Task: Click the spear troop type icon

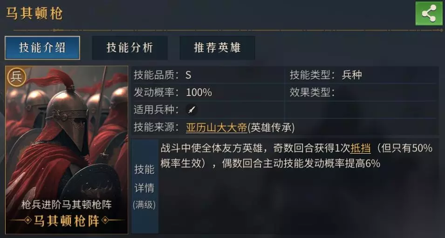Action: point(192,110)
